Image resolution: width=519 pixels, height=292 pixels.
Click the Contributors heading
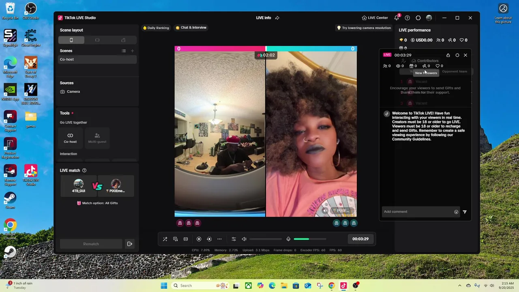point(427,61)
